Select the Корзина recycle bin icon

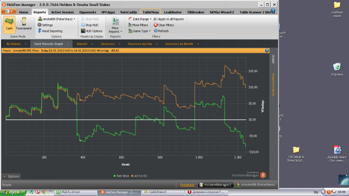(x=337, y=69)
